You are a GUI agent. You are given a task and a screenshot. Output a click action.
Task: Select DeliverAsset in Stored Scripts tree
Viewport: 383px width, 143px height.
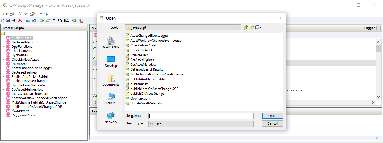click(21, 64)
